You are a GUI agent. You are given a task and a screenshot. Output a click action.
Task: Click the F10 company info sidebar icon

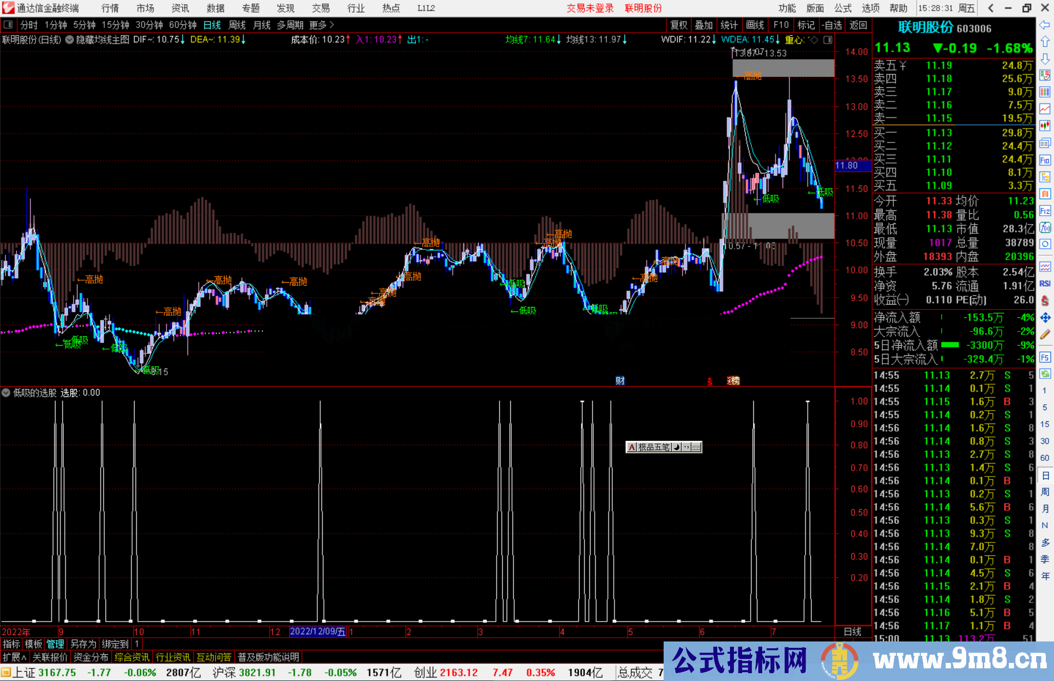(x=1045, y=160)
